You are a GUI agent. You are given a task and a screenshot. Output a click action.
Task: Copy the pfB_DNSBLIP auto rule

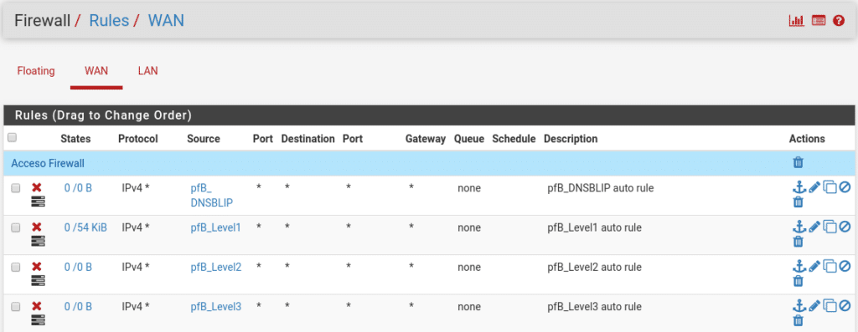(830, 188)
